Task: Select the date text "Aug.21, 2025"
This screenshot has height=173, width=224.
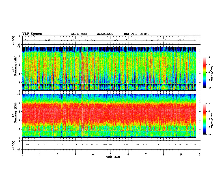Action: pos(79,34)
